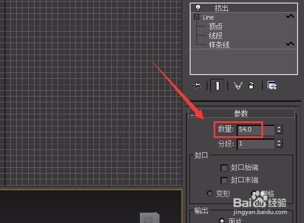The image size is (304, 223).
Task: Increase 数量 with spinner up arrow
Action: [279, 128]
